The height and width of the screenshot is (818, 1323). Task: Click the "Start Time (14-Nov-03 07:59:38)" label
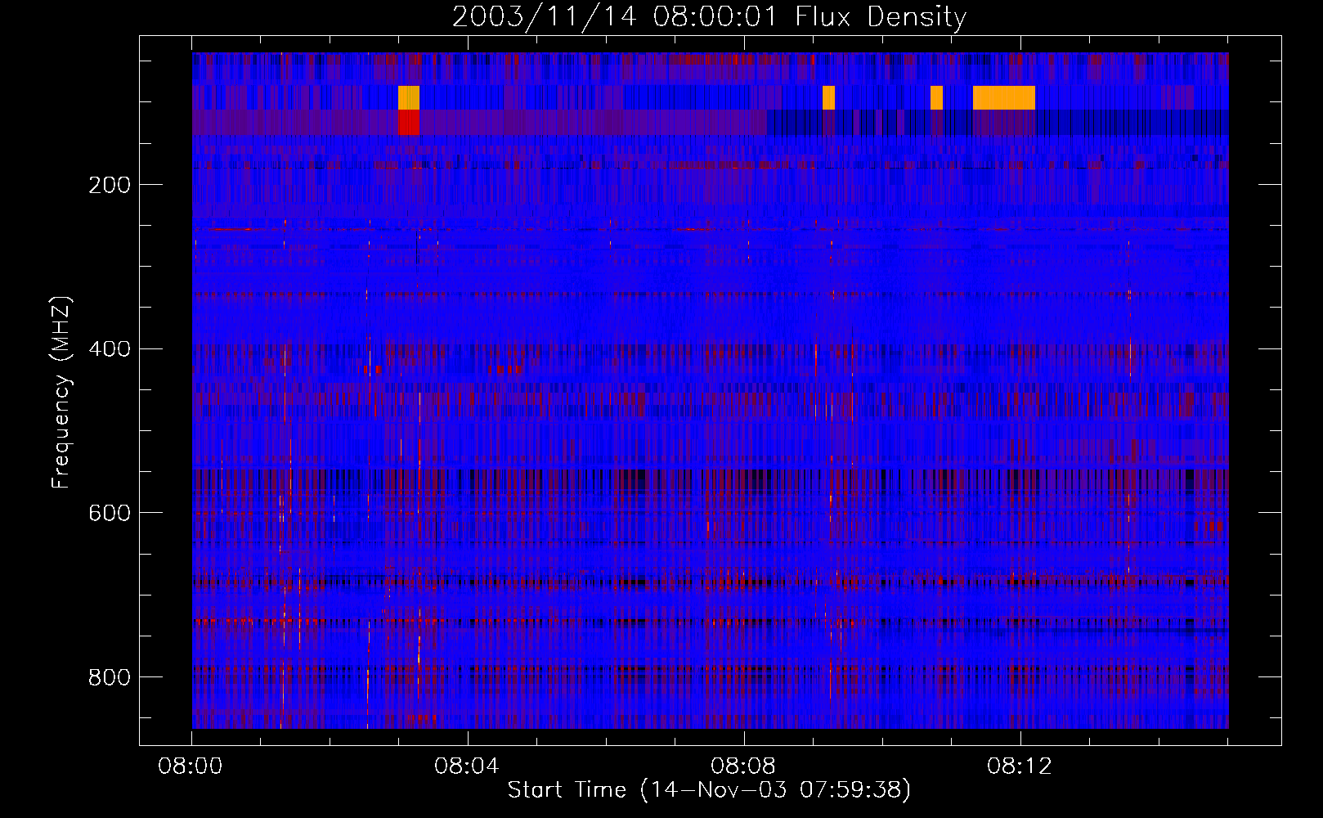click(709, 790)
